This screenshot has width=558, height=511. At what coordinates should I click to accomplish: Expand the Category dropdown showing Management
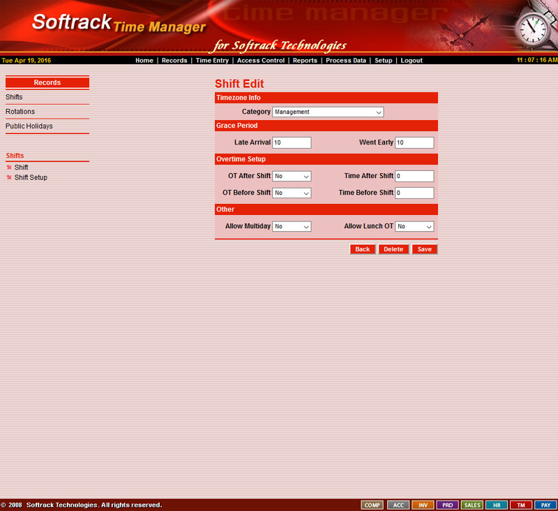click(328, 112)
